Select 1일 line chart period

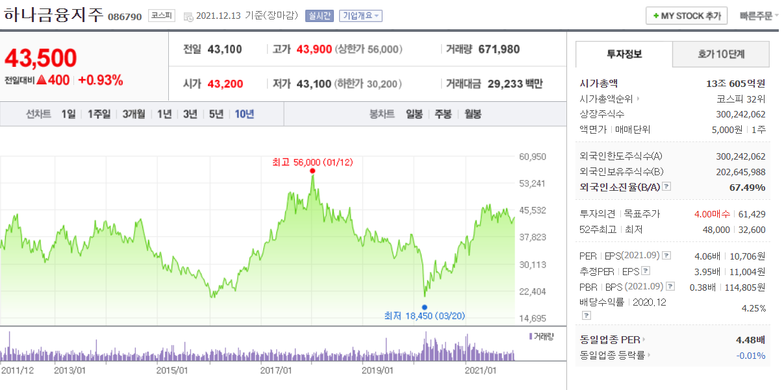click(x=68, y=114)
